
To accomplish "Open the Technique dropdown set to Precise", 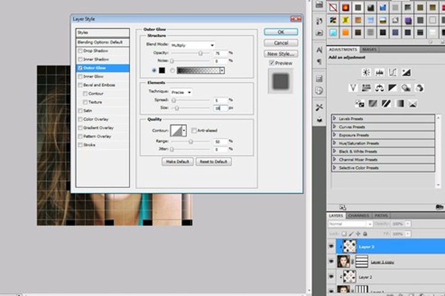I will point(182,92).
